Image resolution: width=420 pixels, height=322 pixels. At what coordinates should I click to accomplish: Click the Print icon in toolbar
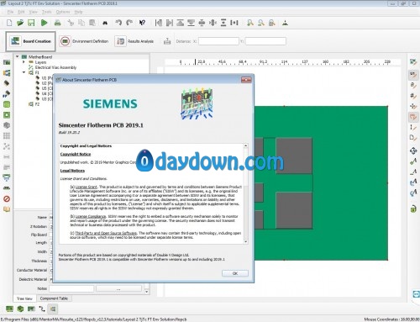pyautogui.click(x=58, y=23)
